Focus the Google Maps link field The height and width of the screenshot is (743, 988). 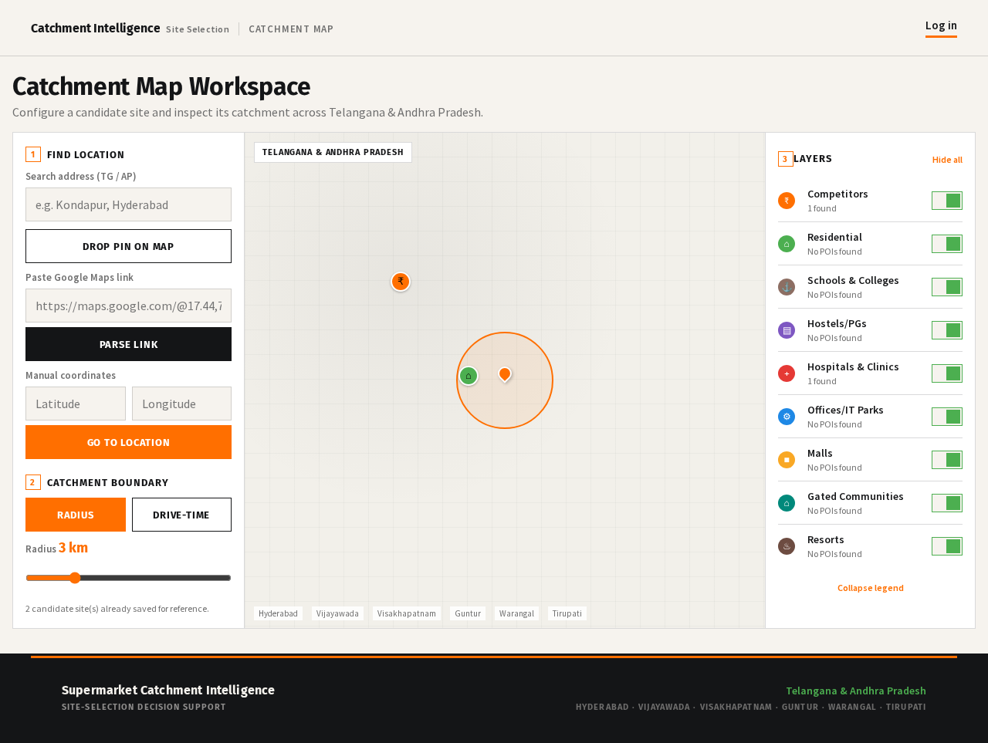128,306
